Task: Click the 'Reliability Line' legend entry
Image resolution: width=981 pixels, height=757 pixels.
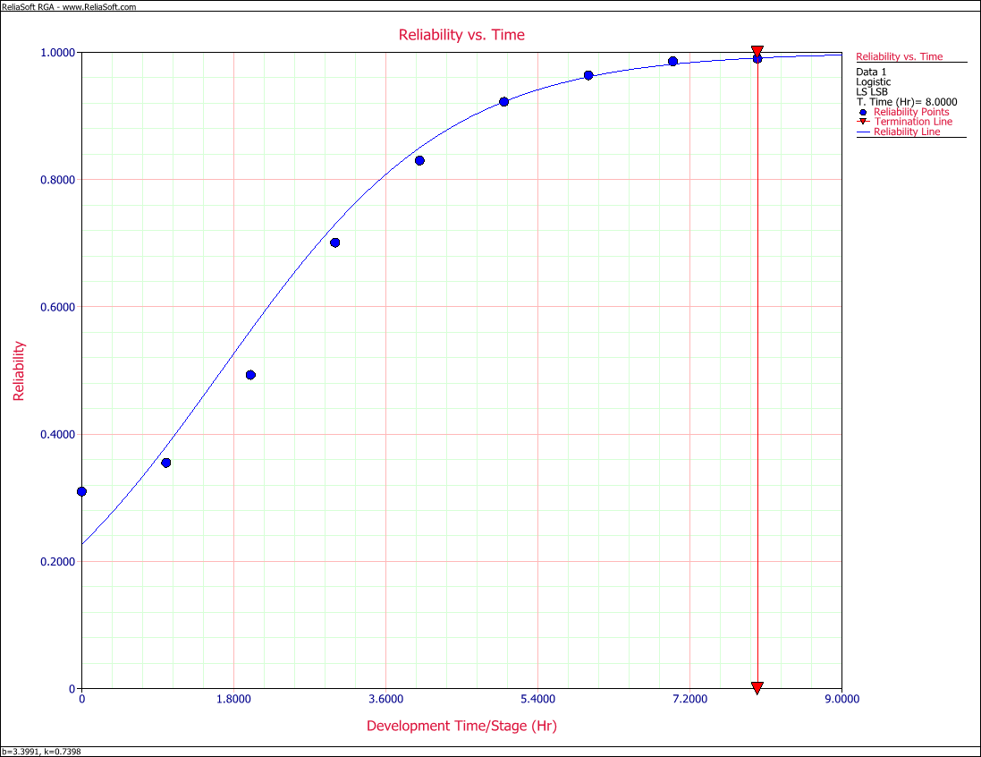Action: (x=907, y=132)
